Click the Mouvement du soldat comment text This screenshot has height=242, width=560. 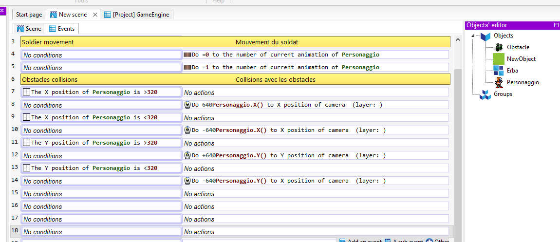point(267,42)
